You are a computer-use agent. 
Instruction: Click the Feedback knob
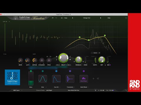coord(78,60)
